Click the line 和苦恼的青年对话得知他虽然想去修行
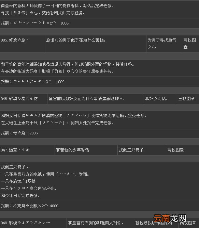Screen dimensions: 199x228 (67, 64)
